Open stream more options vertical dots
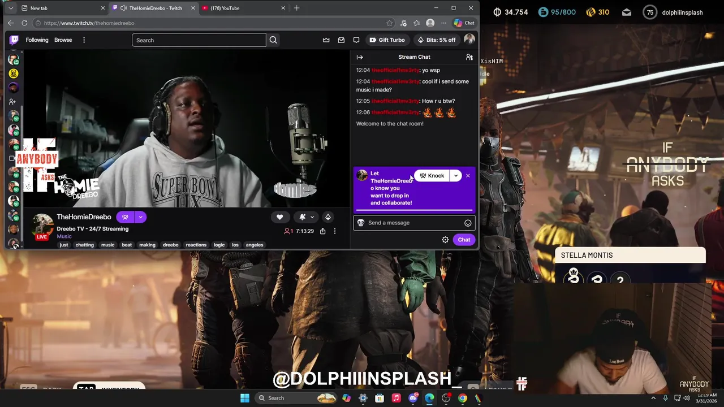The width and height of the screenshot is (724, 407). click(x=335, y=231)
